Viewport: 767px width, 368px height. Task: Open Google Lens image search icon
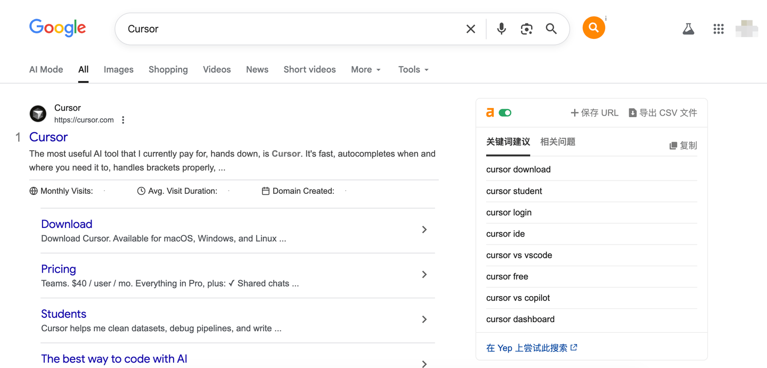526,29
